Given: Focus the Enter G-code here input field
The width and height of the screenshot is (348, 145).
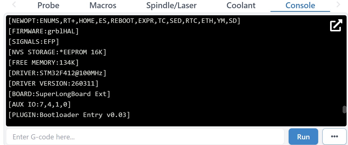Looking at the screenshot, I should [145, 137].
